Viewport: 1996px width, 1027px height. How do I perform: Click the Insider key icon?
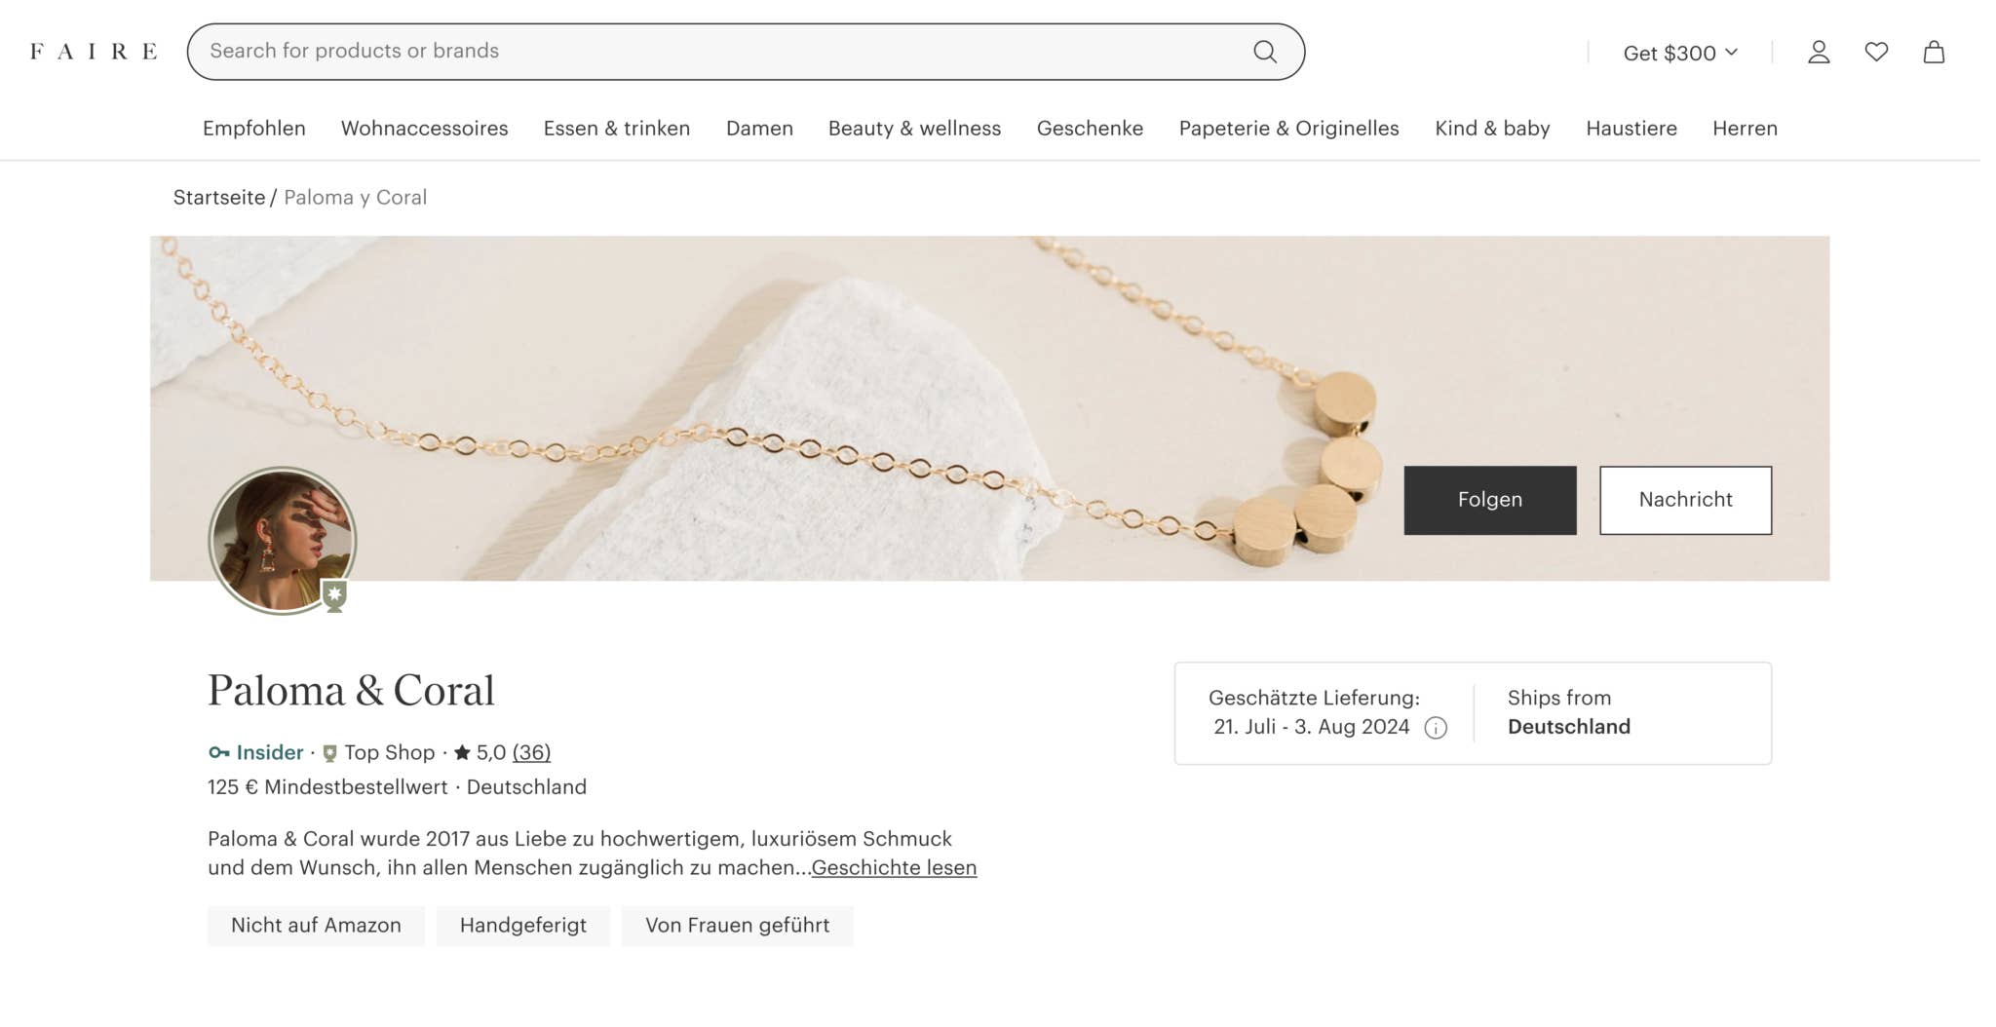pos(218,752)
